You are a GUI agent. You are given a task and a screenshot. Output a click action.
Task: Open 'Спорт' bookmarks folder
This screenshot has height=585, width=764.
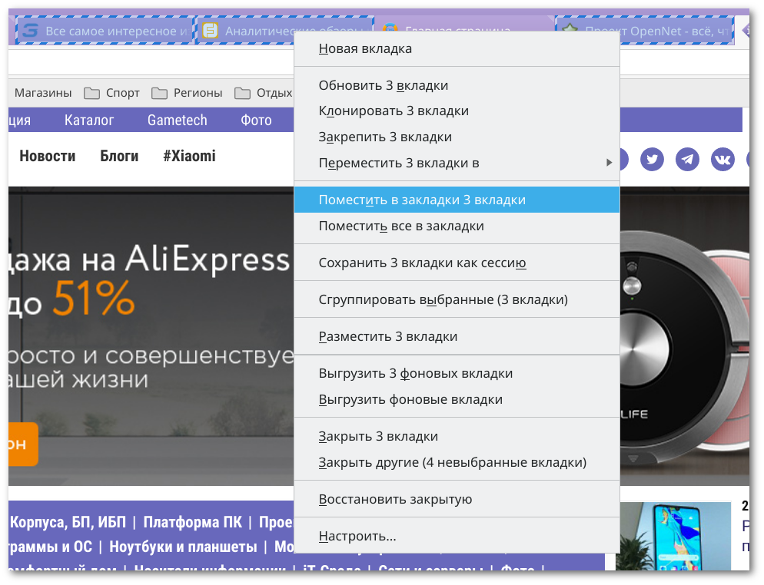coord(111,92)
